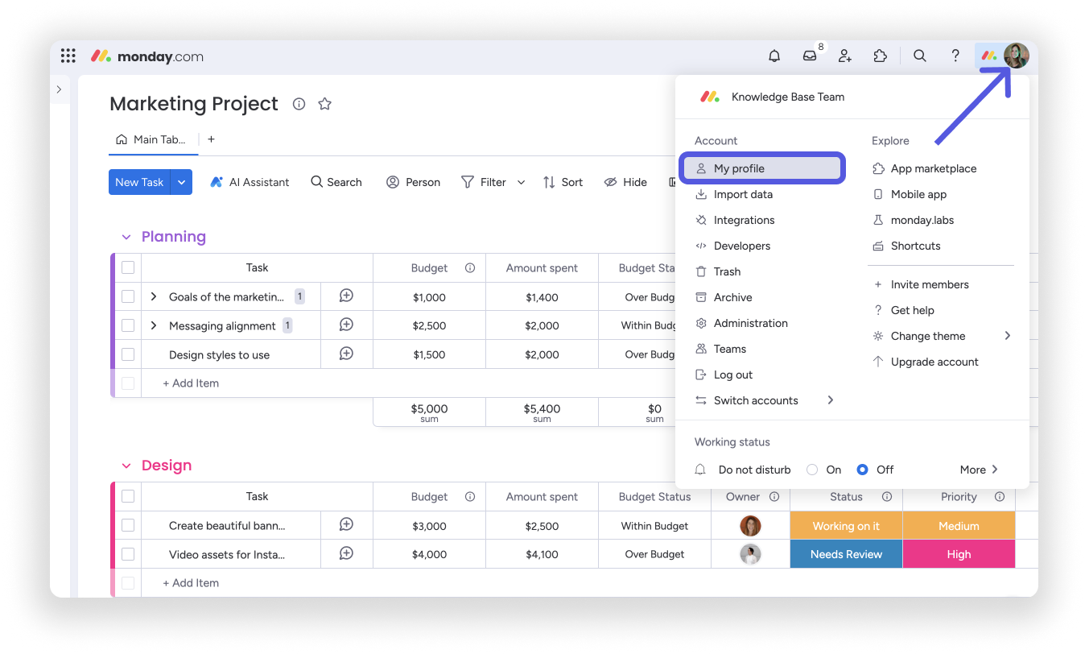Click the Needs Review status cell

click(x=846, y=554)
